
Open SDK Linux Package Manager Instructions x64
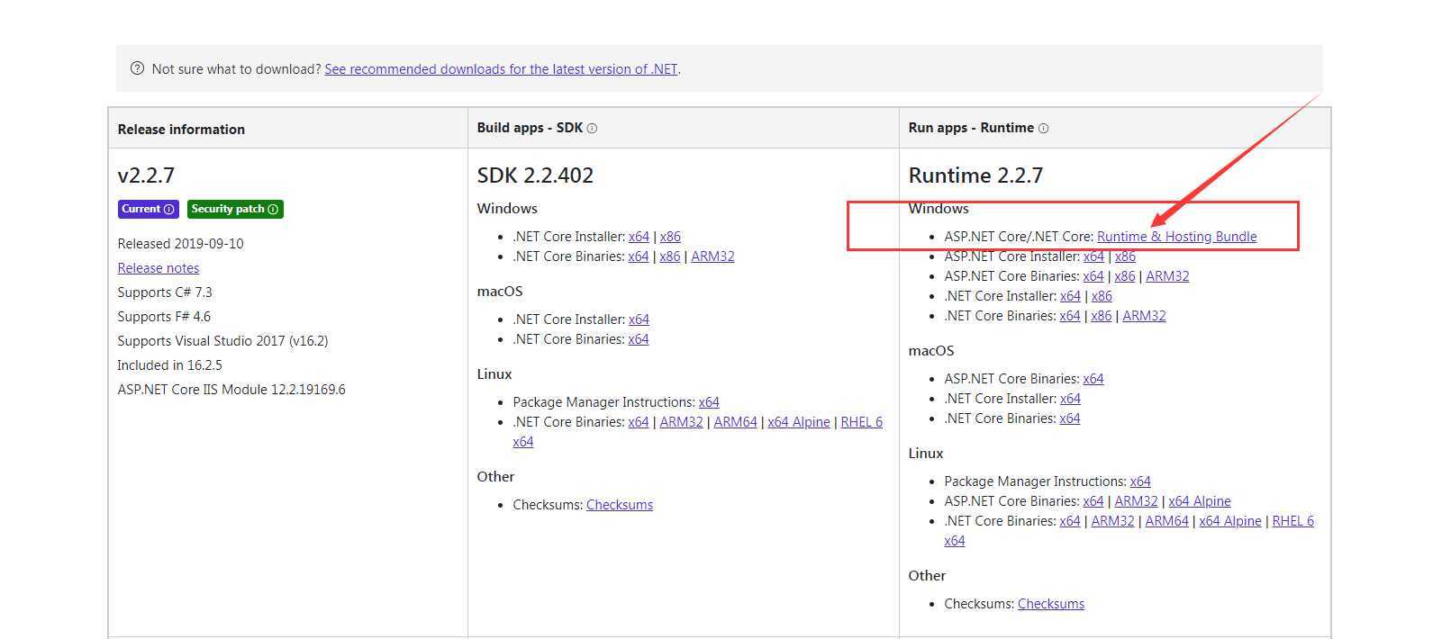pyautogui.click(x=709, y=402)
